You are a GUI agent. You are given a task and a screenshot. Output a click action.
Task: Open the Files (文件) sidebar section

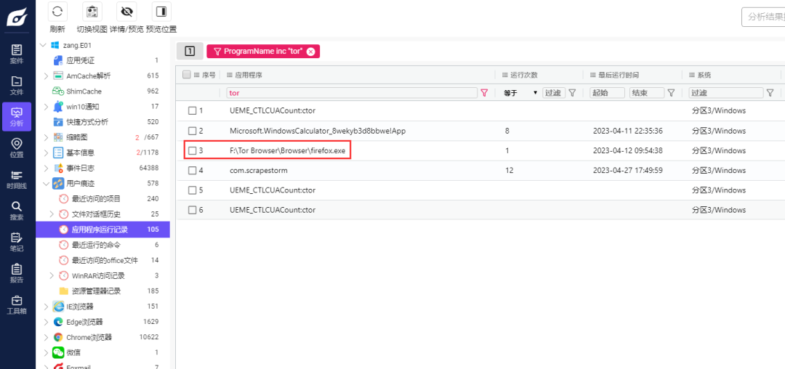pyautogui.click(x=17, y=86)
